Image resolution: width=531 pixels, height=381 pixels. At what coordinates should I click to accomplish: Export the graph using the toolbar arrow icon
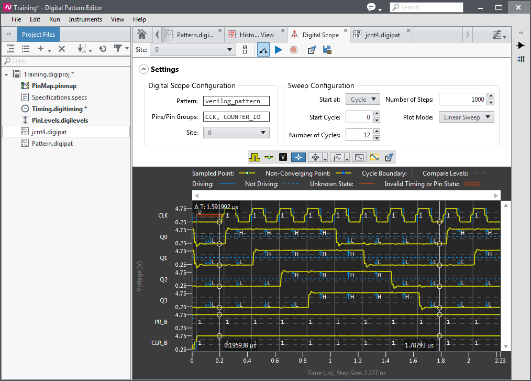(389, 157)
